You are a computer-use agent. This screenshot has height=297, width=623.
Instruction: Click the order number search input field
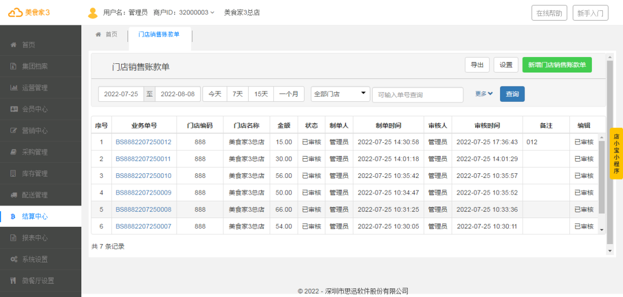418,95
